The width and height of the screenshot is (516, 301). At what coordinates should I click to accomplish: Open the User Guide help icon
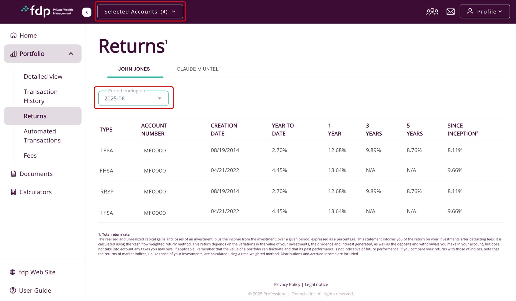pos(12,290)
